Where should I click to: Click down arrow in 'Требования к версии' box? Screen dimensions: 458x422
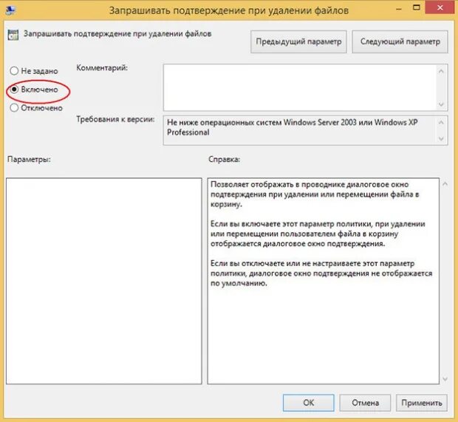pyautogui.click(x=441, y=139)
